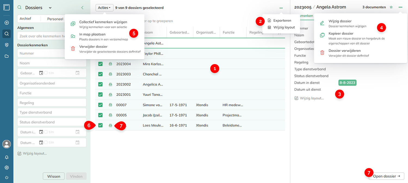Viewport: 408px width, 183px height.
Task: Tick the t/m checkbox in the Datum i... filter
Action: pos(46,132)
